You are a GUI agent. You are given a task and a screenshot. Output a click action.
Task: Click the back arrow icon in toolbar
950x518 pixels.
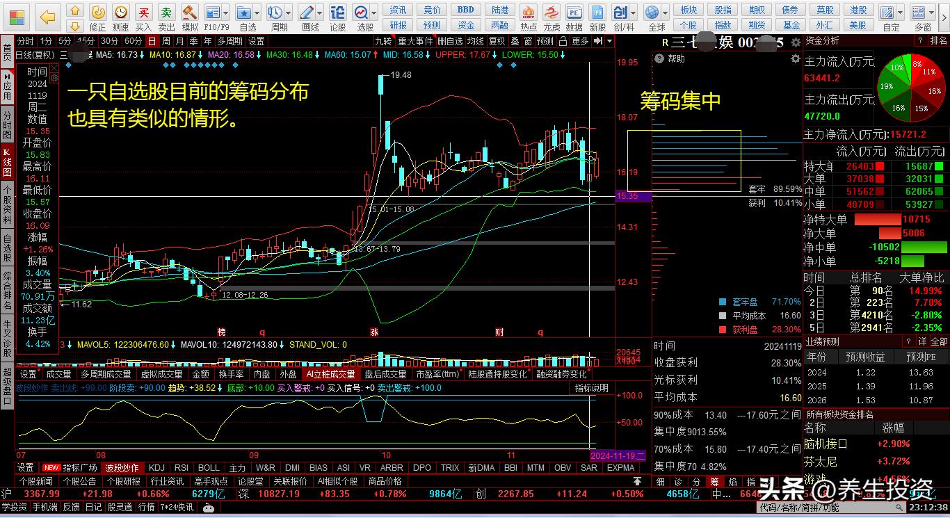47,17
